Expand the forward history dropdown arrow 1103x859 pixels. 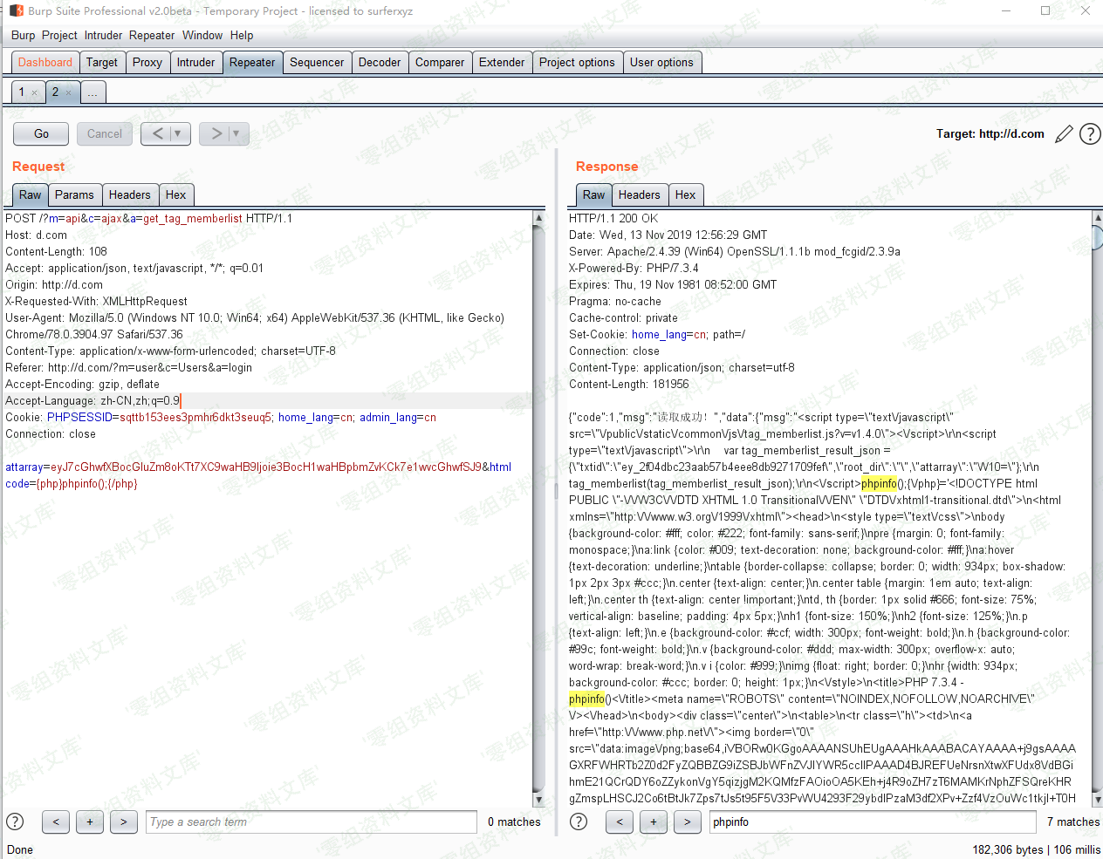237,133
